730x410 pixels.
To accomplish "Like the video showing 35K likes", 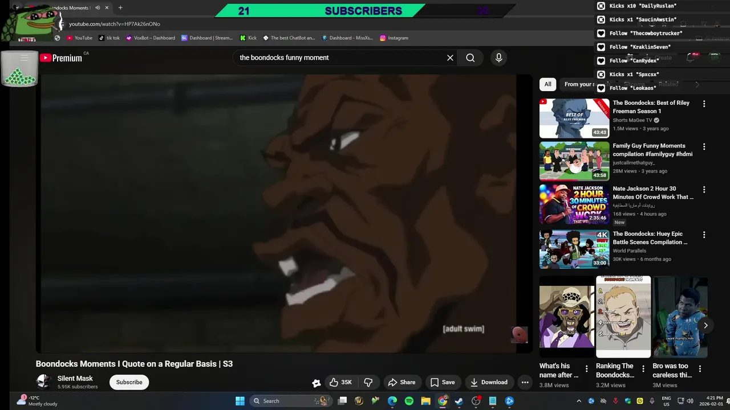I will pos(340,382).
